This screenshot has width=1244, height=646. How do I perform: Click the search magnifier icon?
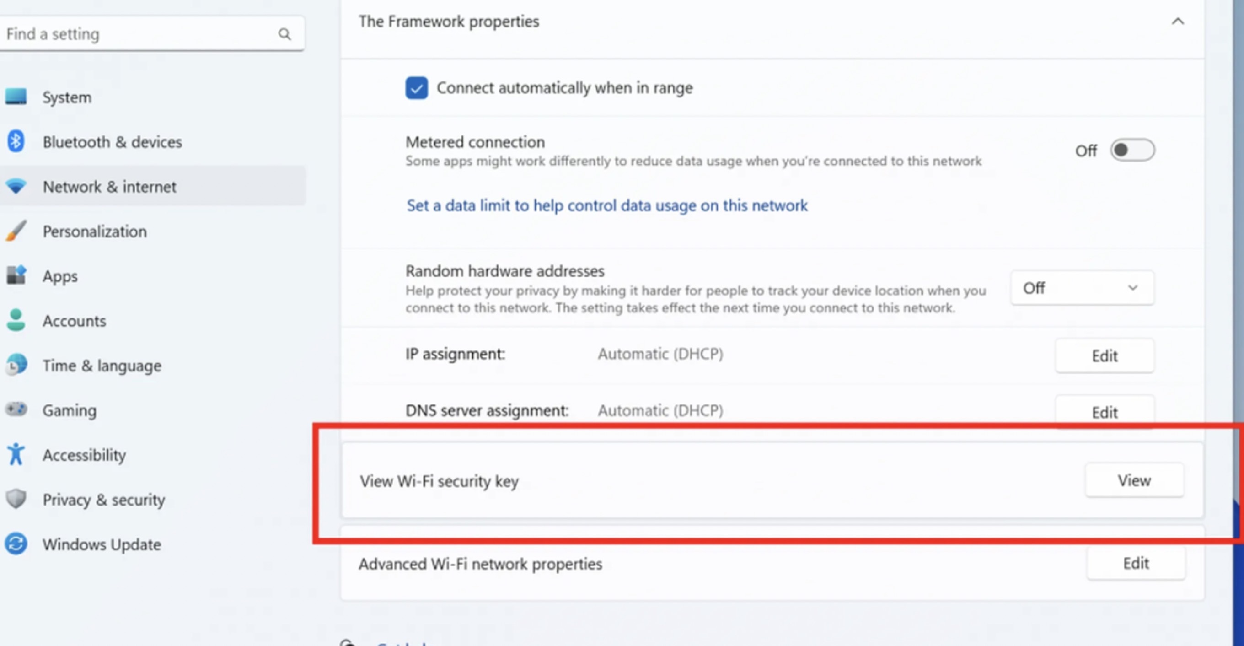pyautogui.click(x=284, y=34)
